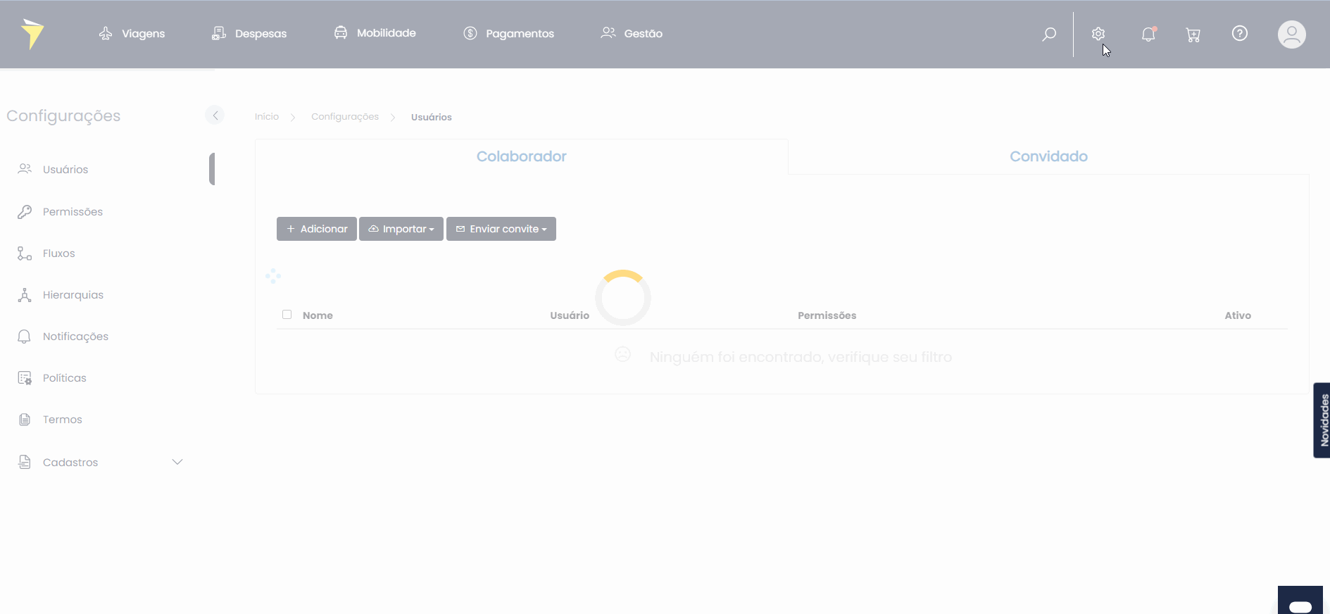Expand the Cadastros chevron arrow
This screenshot has height=614, width=1330.
(177, 462)
